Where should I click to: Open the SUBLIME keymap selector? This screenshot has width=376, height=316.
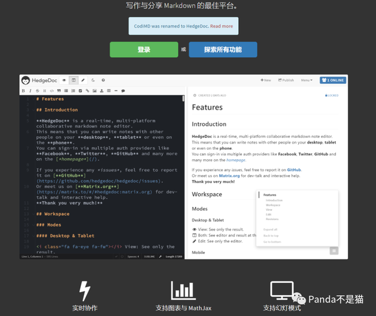coord(149,256)
